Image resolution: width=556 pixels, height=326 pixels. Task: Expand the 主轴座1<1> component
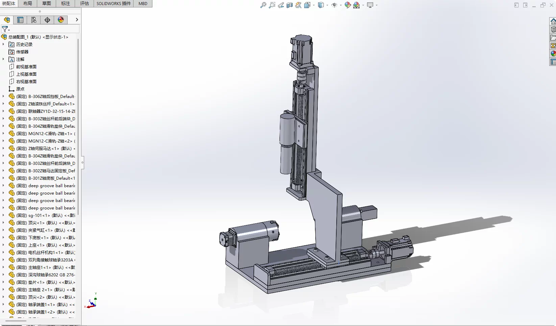(3, 267)
